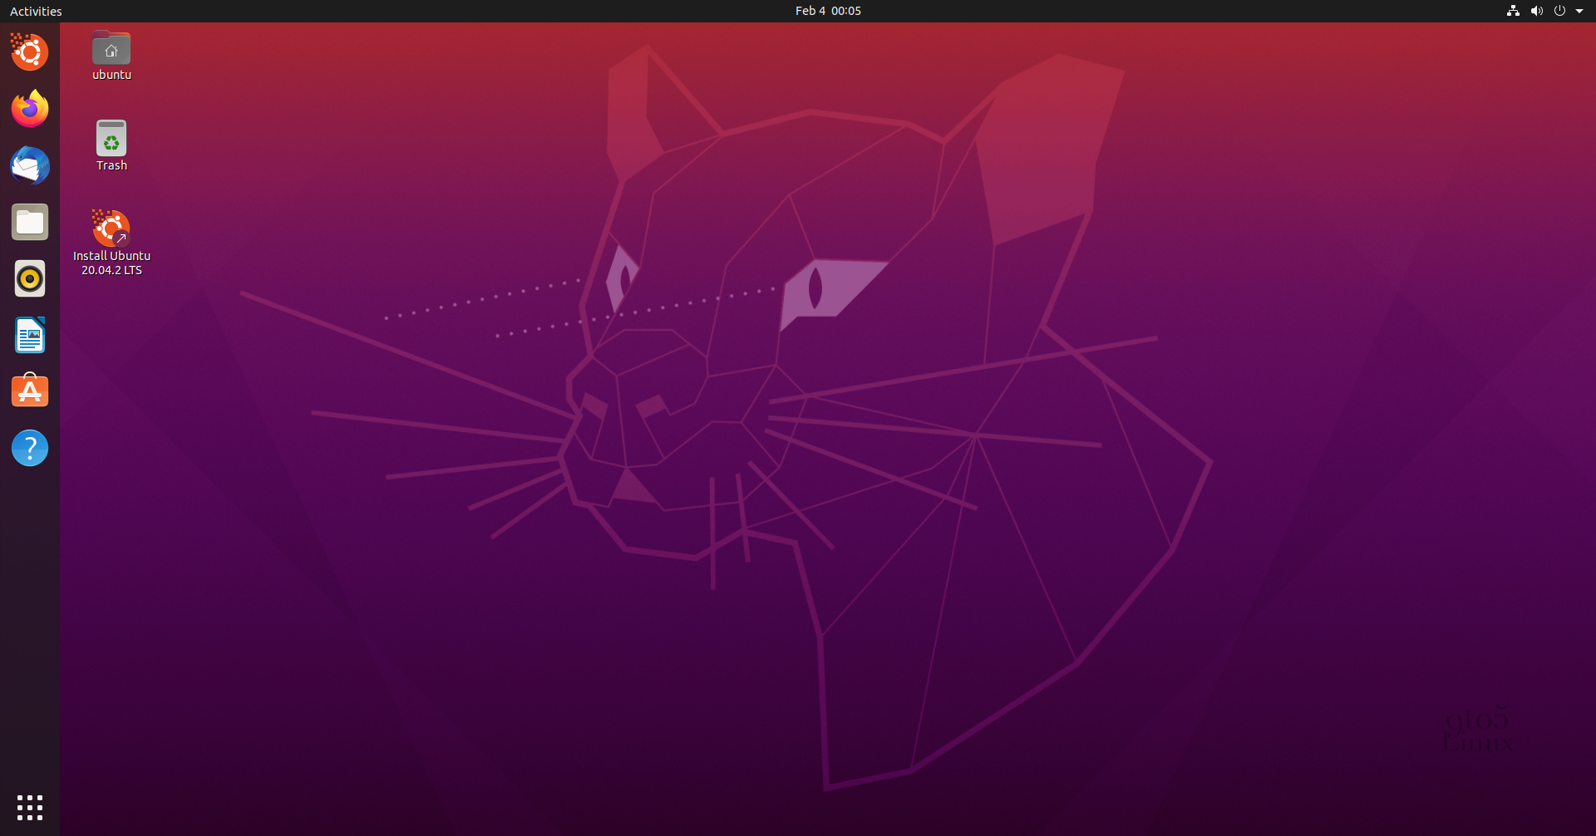This screenshot has height=836, width=1596.
Task: Open the Activities overview
Action: coord(36,11)
